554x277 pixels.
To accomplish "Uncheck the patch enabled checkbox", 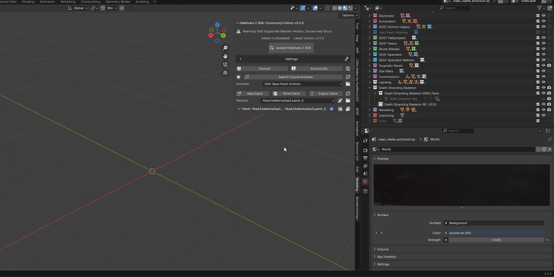I will pos(332,109).
